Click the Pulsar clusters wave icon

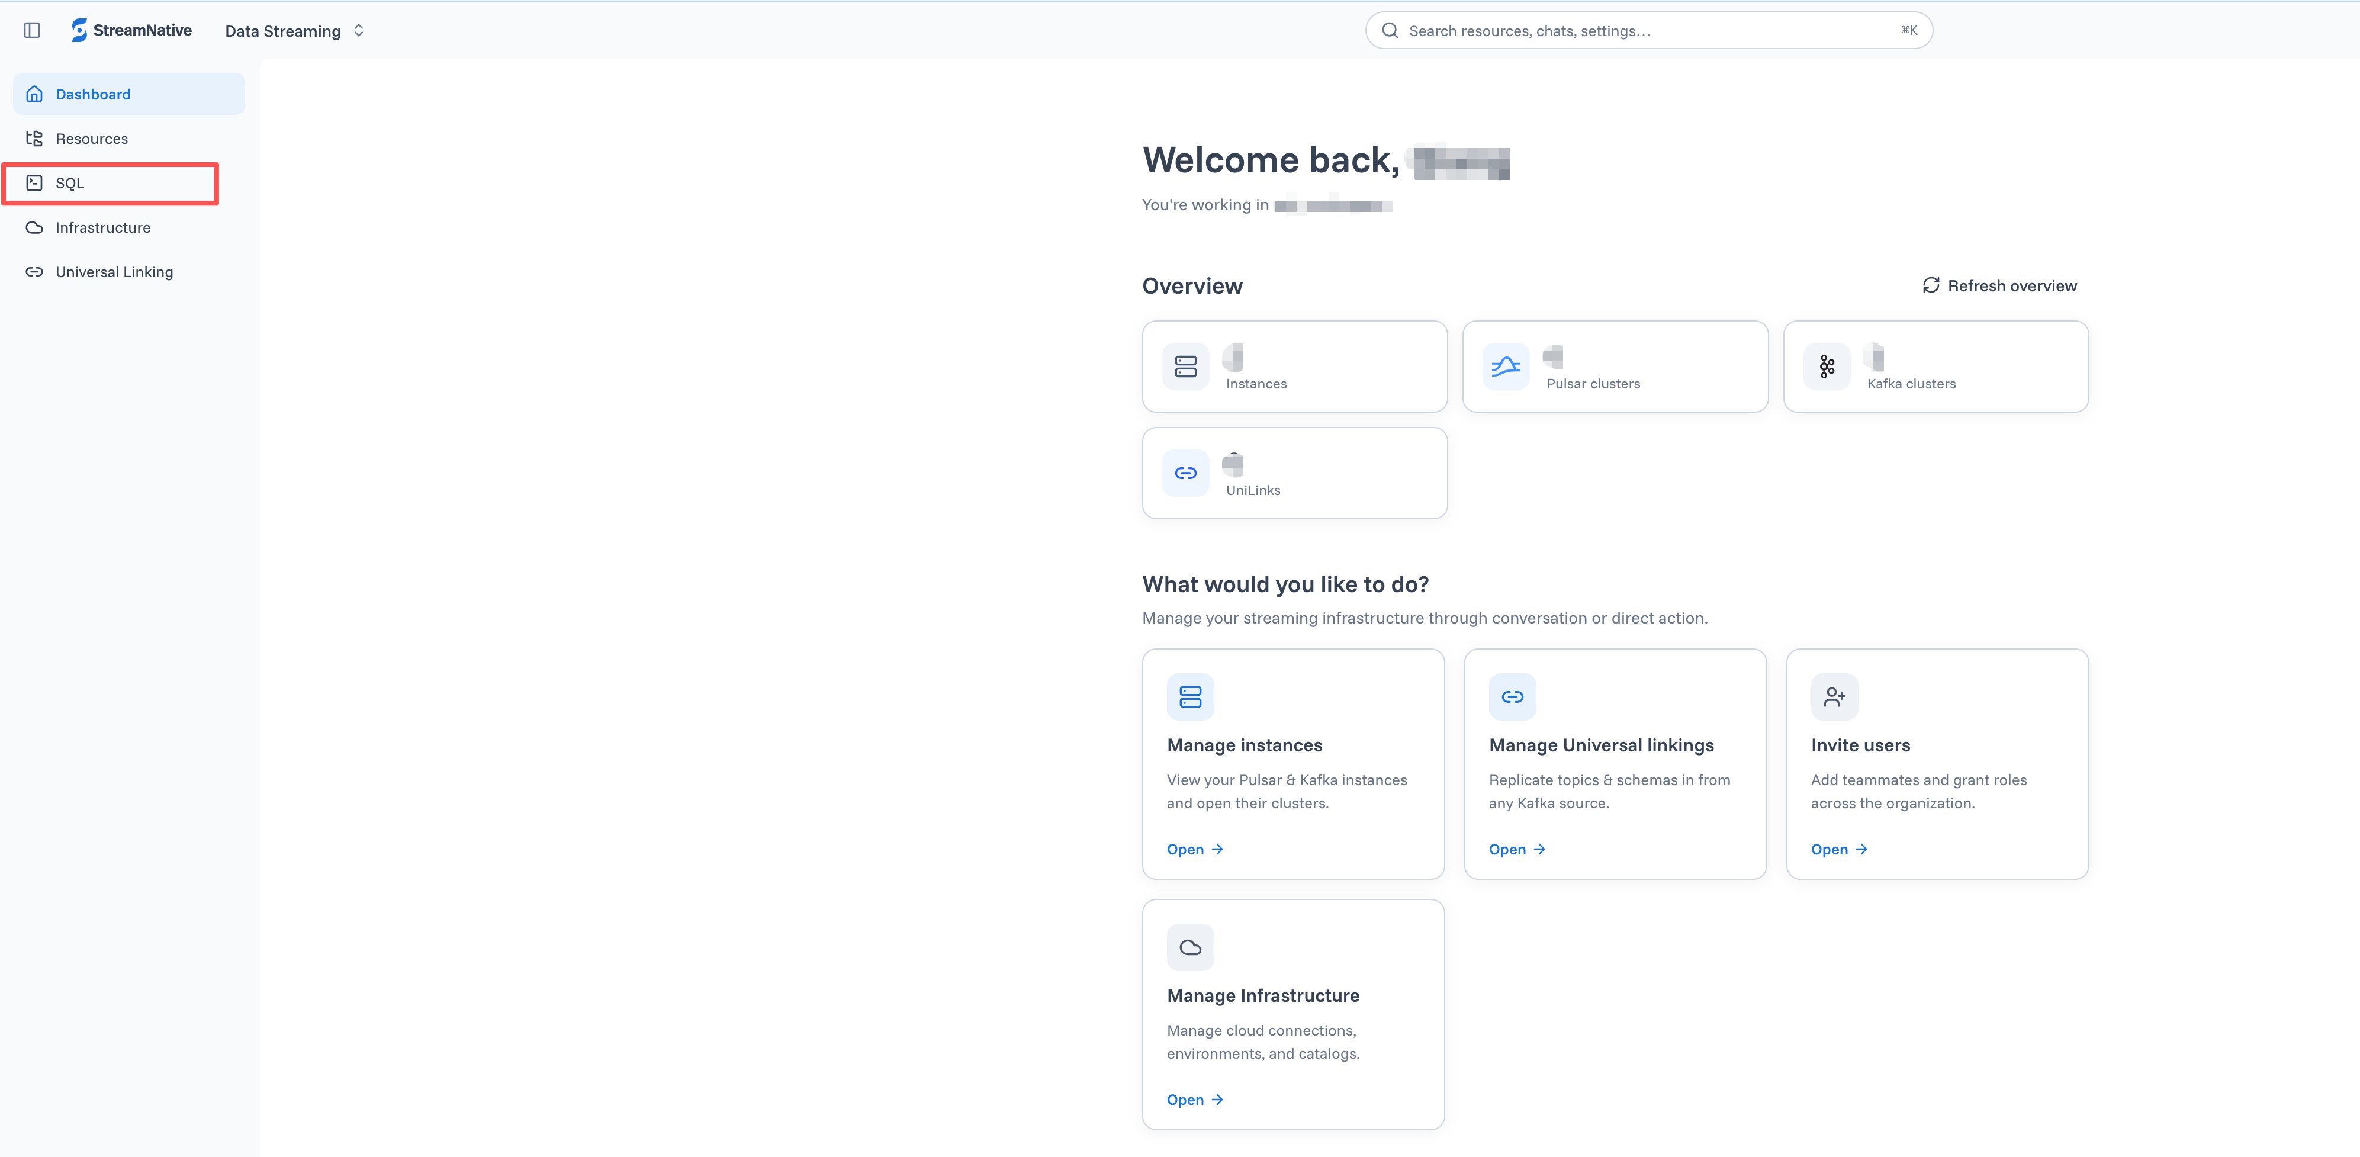tap(1506, 367)
